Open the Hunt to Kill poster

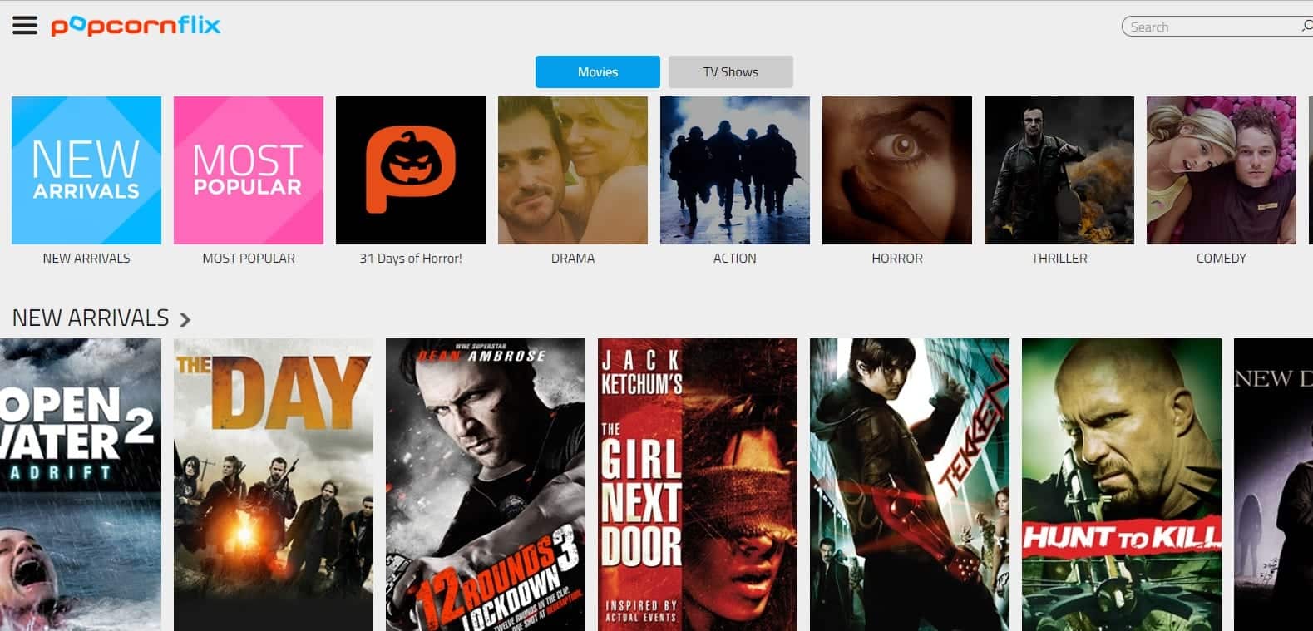(1122, 485)
